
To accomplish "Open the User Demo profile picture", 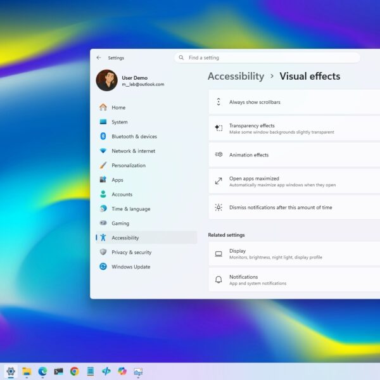I will click(x=106, y=80).
